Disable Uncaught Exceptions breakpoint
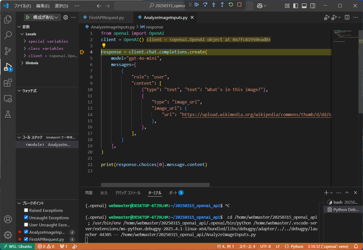Viewport: 363px width, 250px height. click(26, 217)
